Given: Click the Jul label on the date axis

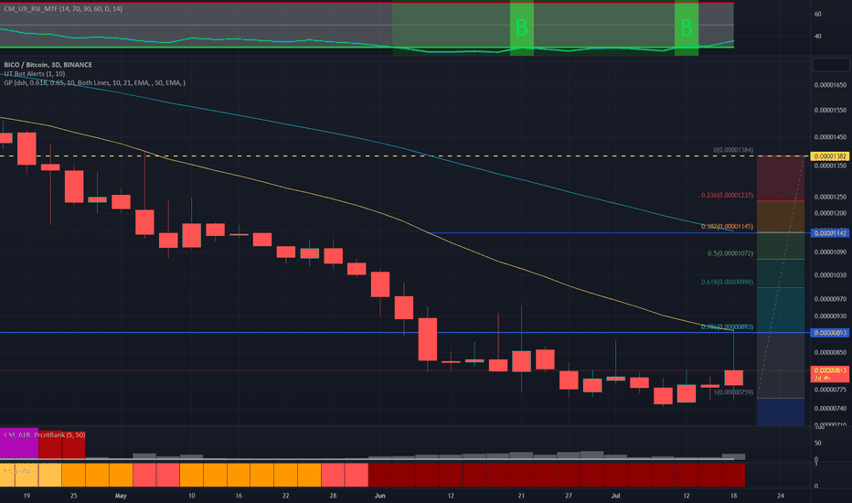Looking at the screenshot, I should click(x=615, y=496).
